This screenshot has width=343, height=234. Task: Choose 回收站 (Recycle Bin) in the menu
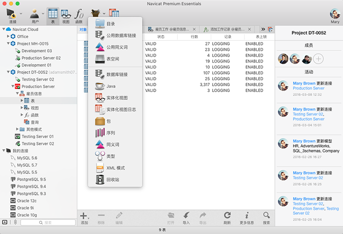(x=115, y=180)
